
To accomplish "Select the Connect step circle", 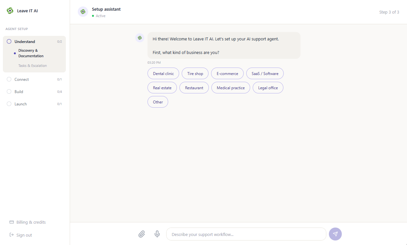I will 9,79.
